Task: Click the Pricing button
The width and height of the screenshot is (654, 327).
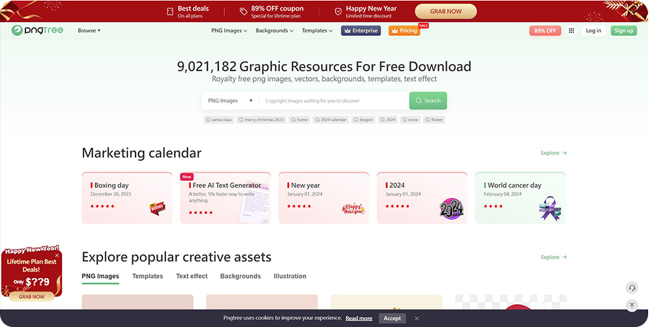Action: click(x=404, y=31)
